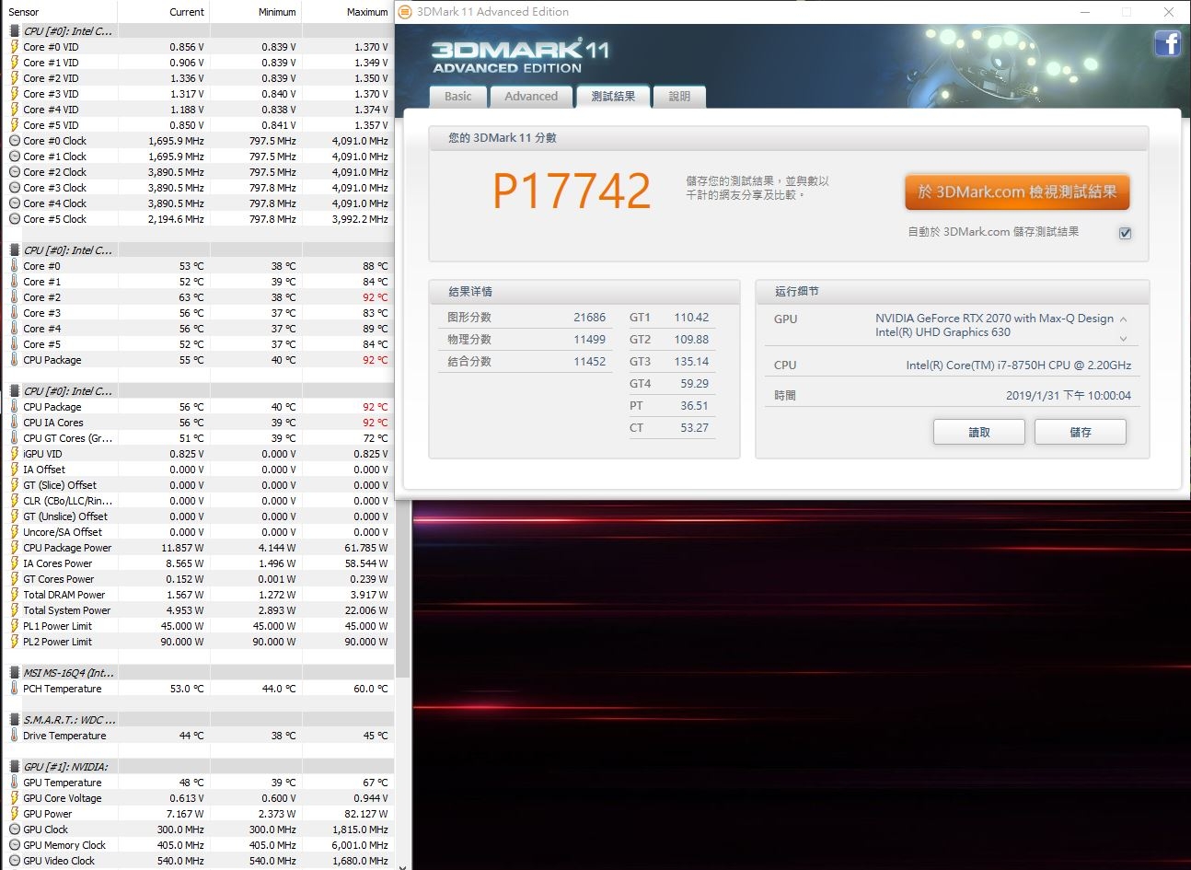Select the 结合分数 11452 row

click(526, 361)
